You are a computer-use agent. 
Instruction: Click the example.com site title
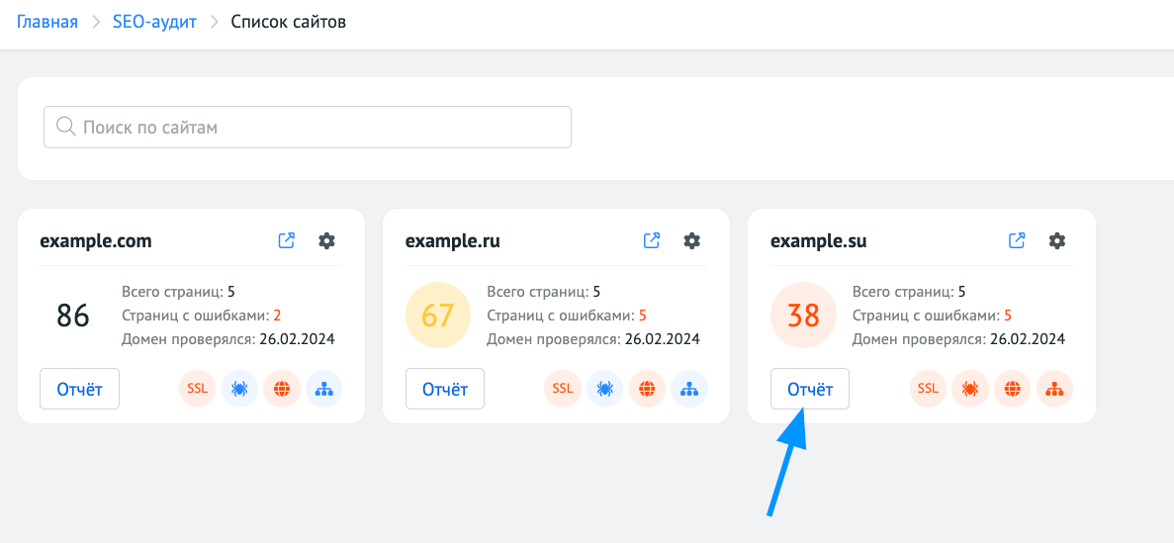96,241
